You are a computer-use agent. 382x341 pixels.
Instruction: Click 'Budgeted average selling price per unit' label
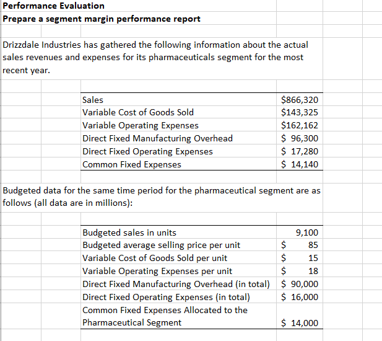pos(178,245)
